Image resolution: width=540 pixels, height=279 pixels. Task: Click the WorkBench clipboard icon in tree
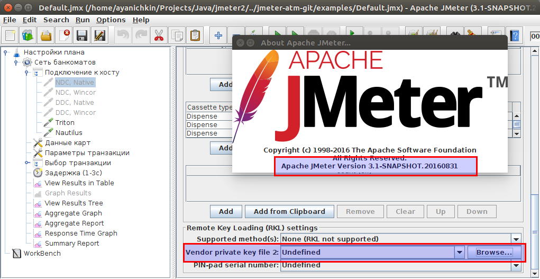click(16, 254)
